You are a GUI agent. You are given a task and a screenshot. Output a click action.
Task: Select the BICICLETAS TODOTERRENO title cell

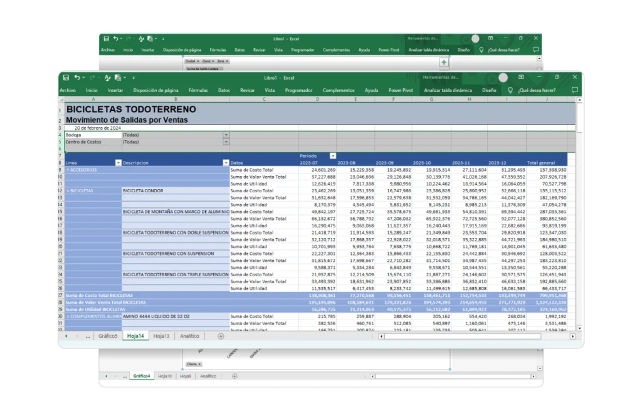131,109
